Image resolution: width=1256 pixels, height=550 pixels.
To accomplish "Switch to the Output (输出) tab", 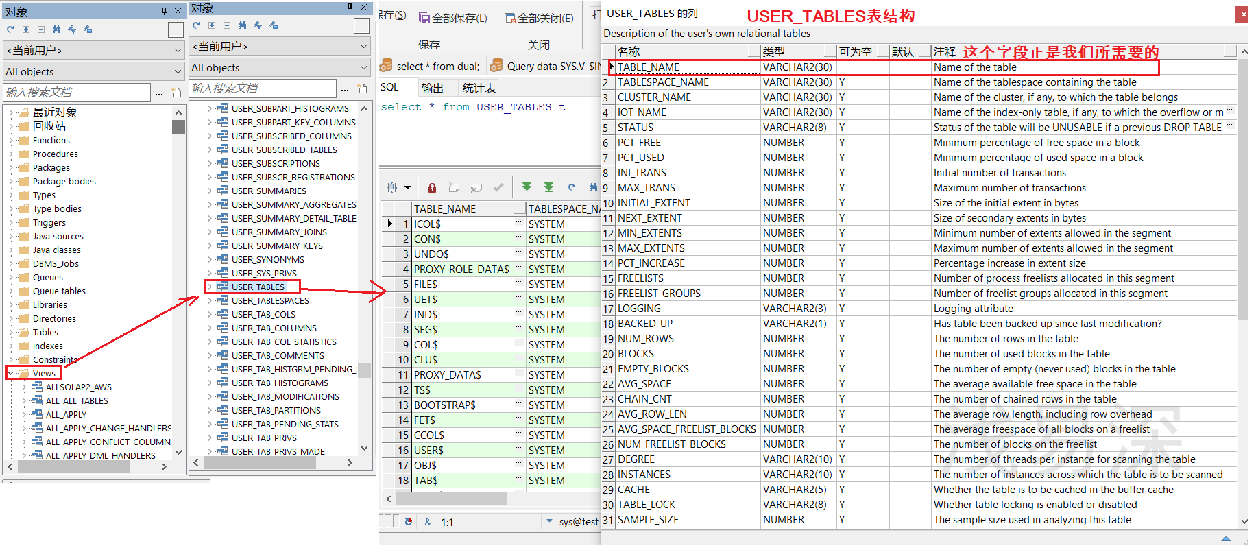I will (x=433, y=88).
